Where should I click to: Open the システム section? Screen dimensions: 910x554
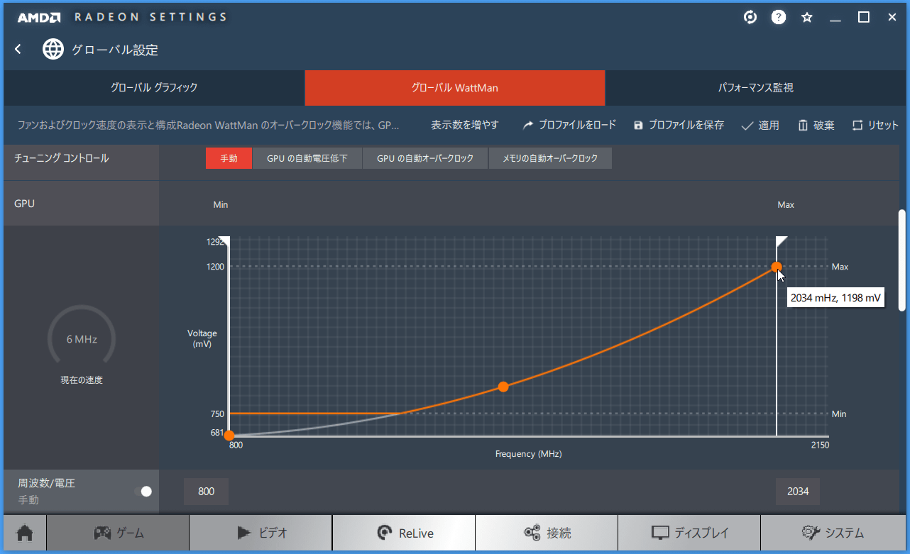click(x=833, y=533)
